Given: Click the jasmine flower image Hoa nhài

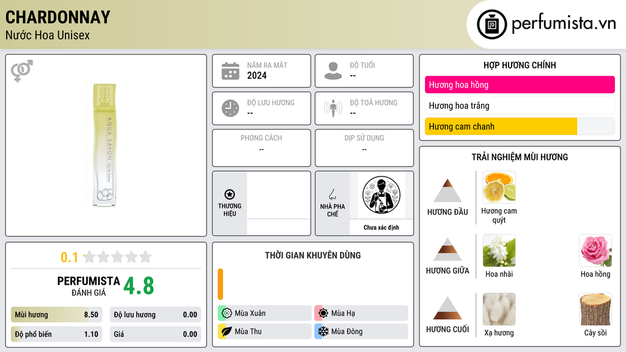Looking at the screenshot, I should coord(499,251).
